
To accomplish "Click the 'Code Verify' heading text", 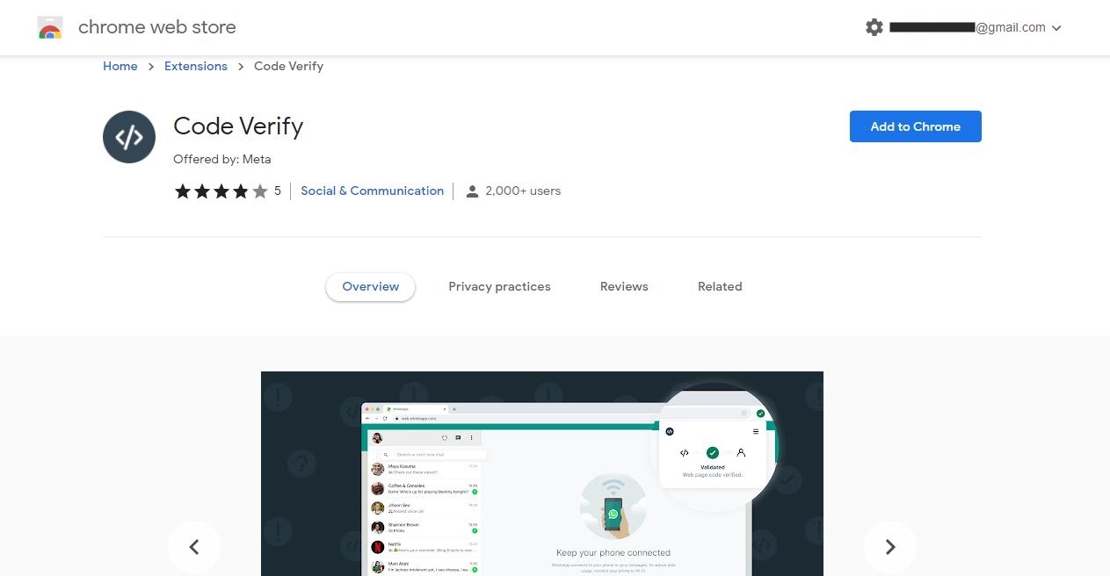I will [x=238, y=126].
